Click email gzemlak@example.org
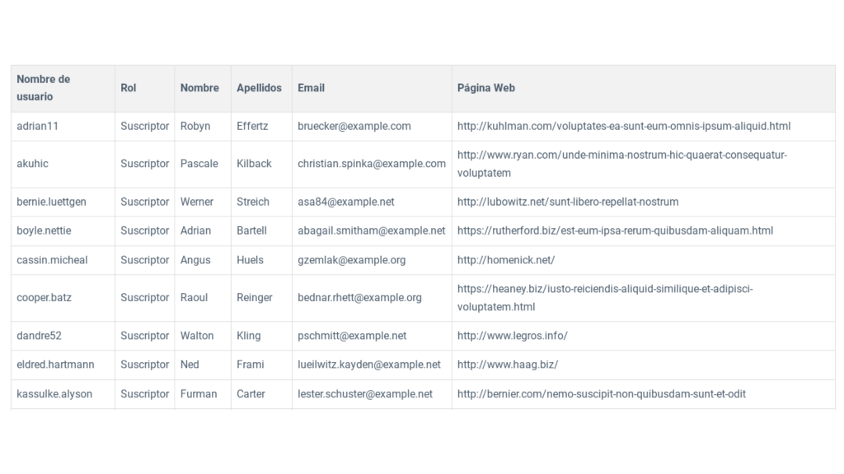 pyautogui.click(x=351, y=260)
